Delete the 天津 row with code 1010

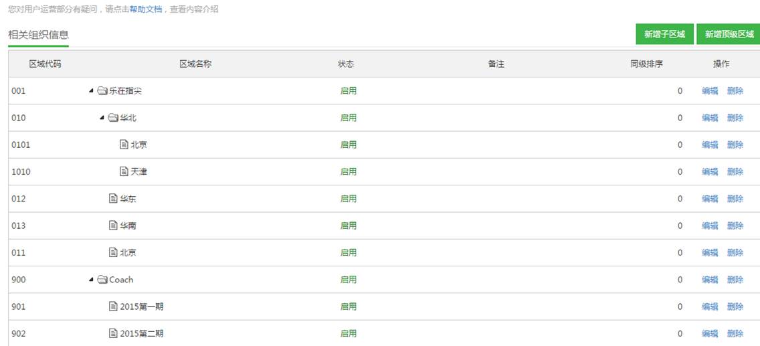[735, 171]
